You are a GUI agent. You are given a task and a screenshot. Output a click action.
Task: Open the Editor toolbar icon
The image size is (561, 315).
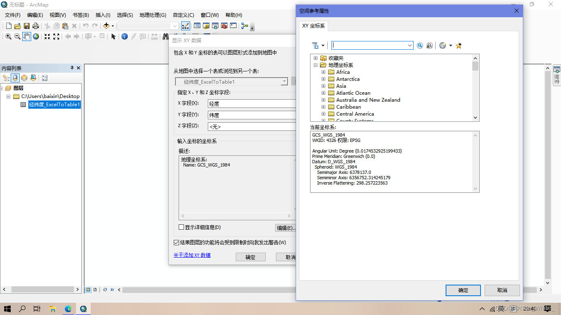[x=186, y=26]
